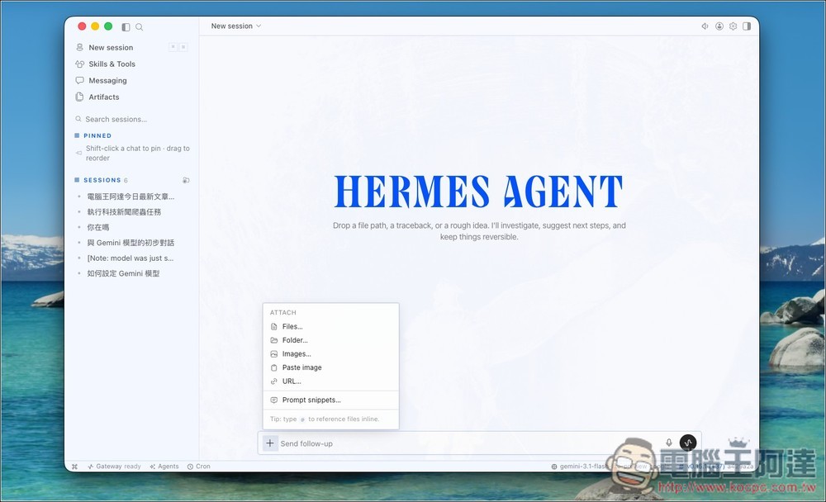Click the command icon in status bar

pos(75,466)
